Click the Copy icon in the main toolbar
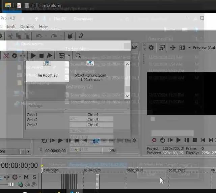 click(19, 36)
